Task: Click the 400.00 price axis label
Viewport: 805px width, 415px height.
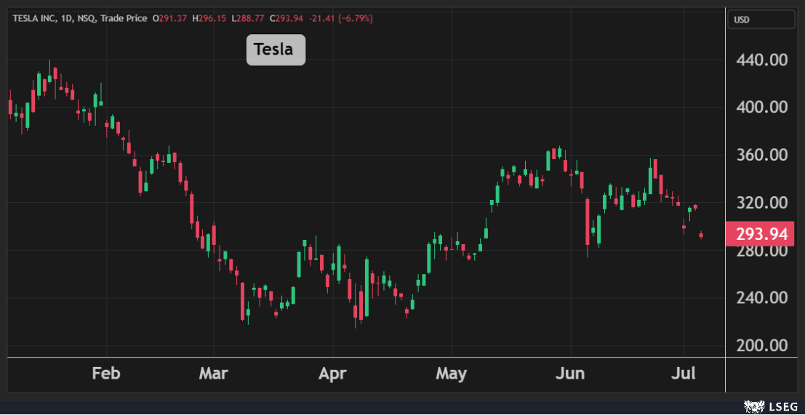Action: coord(763,107)
